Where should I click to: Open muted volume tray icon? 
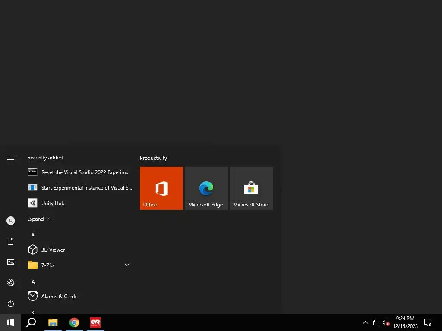tap(386, 322)
